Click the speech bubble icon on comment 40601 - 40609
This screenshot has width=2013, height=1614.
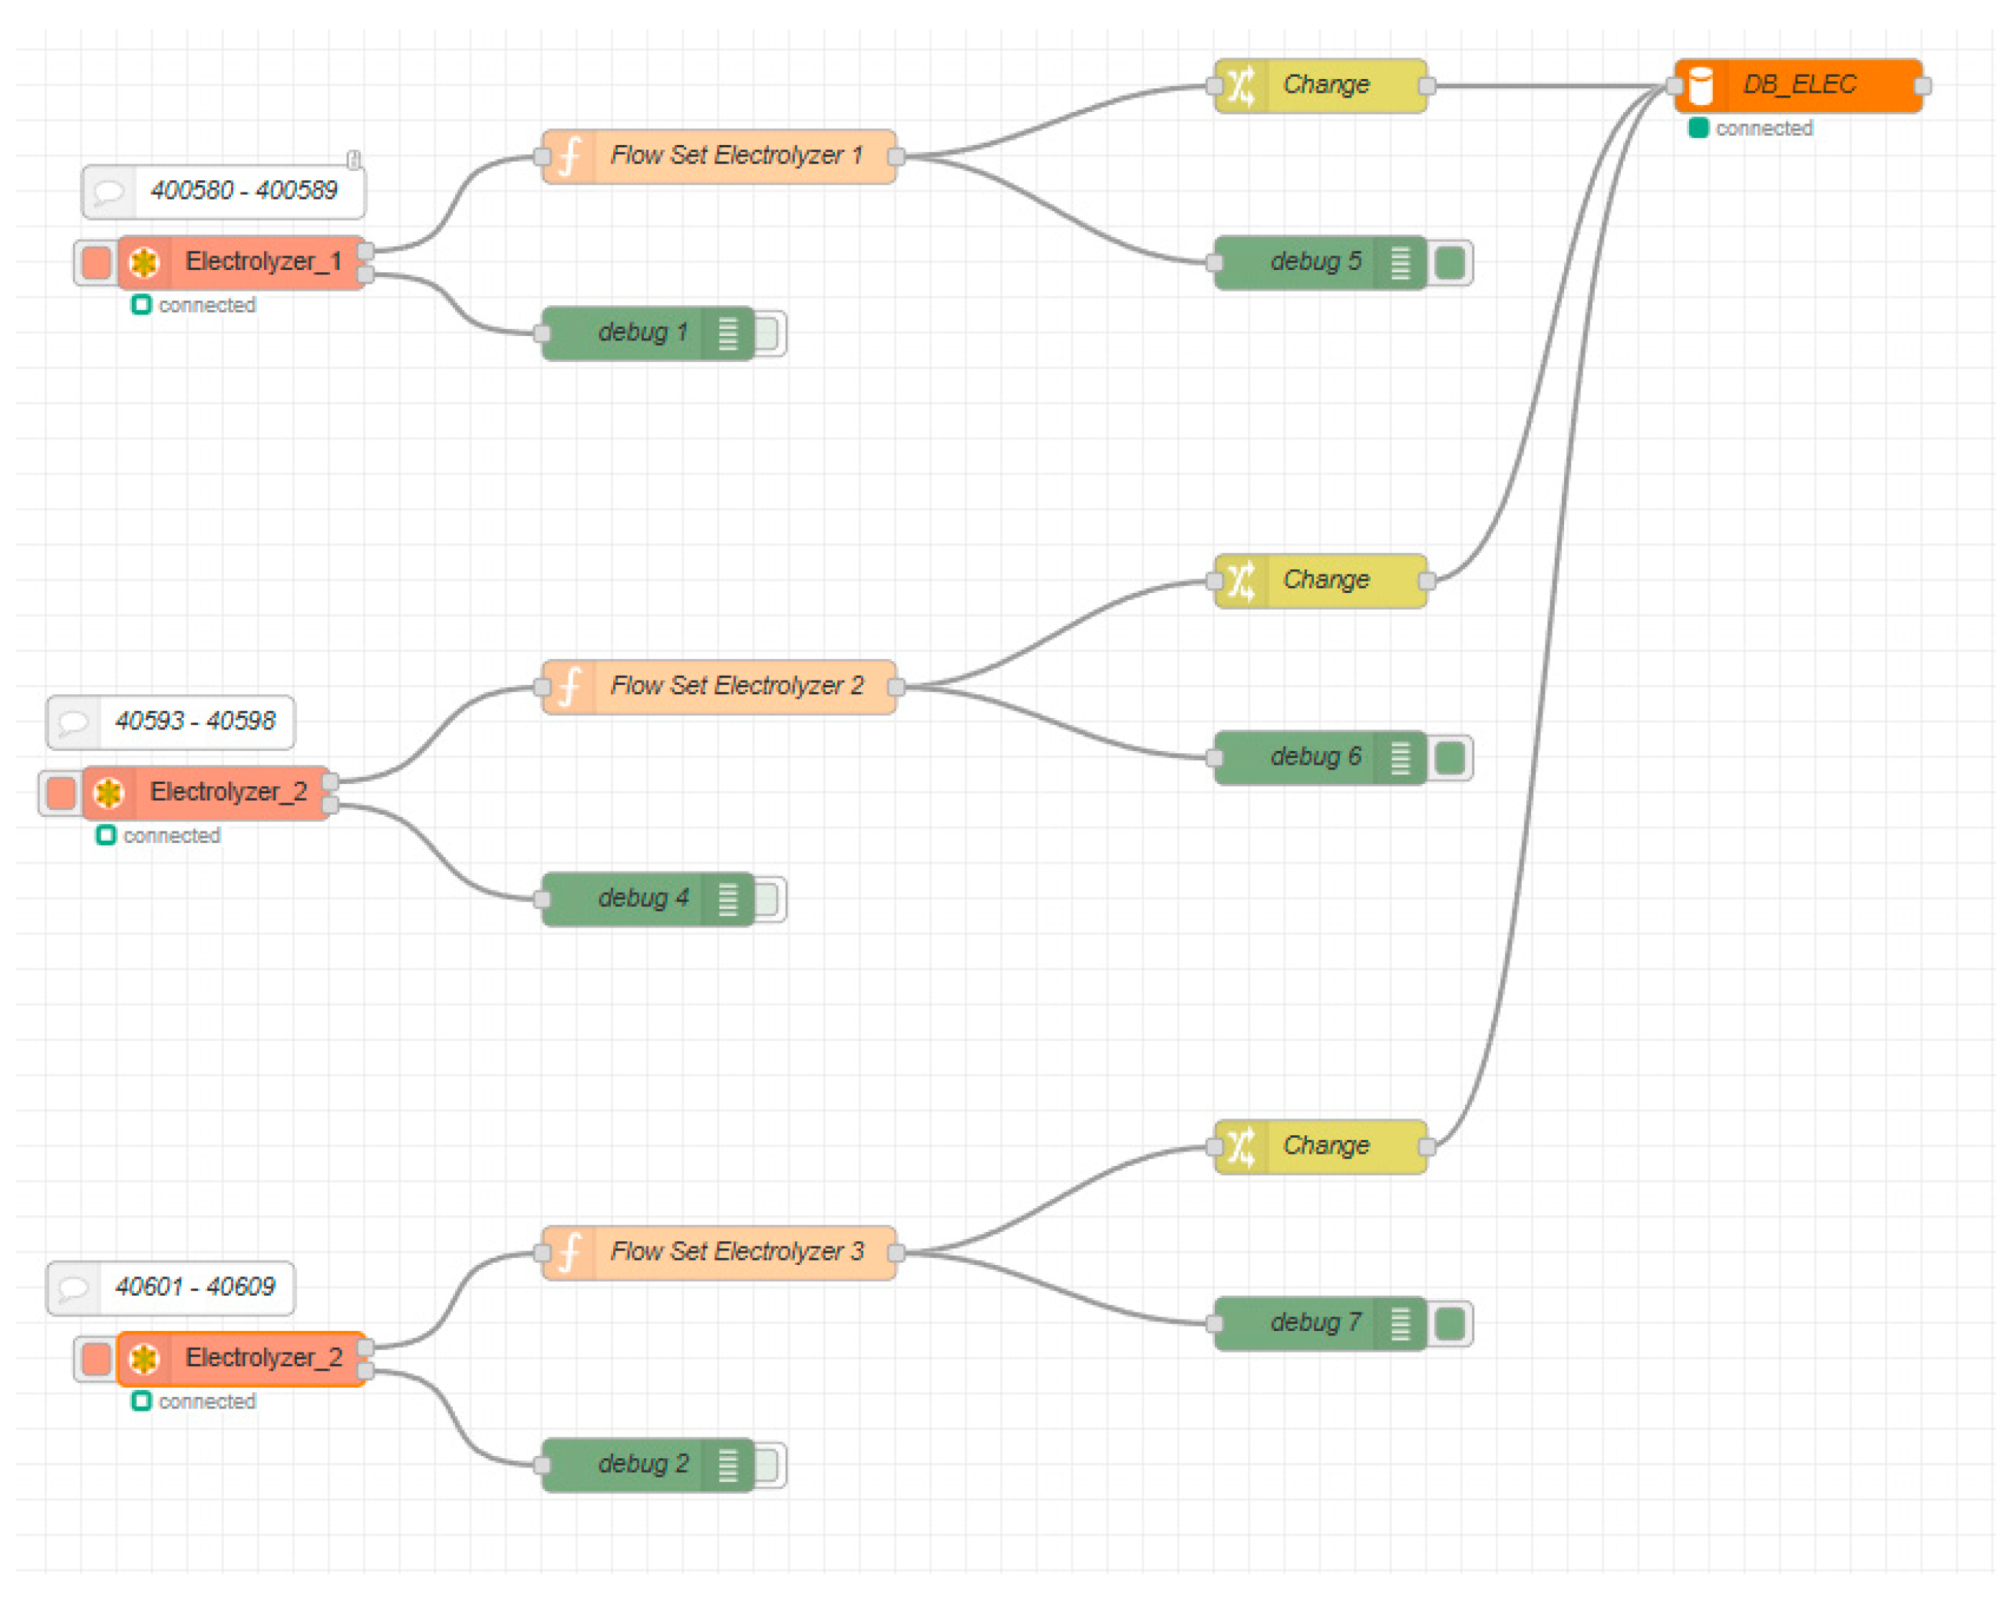tap(73, 1288)
